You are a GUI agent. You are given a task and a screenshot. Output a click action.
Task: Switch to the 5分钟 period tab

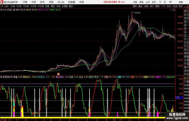point(19,6)
